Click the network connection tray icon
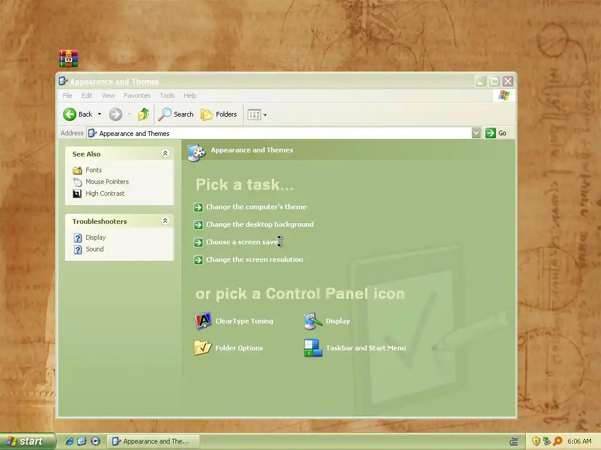The width and height of the screenshot is (601, 450). [x=546, y=441]
